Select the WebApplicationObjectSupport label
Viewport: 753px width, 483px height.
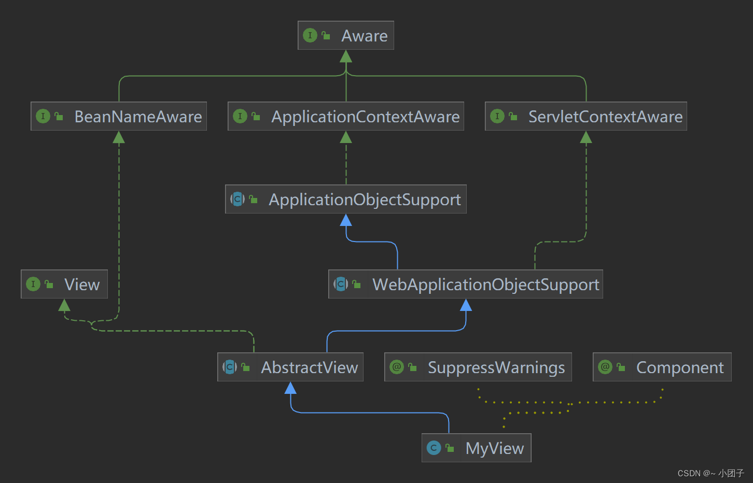coord(485,285)
